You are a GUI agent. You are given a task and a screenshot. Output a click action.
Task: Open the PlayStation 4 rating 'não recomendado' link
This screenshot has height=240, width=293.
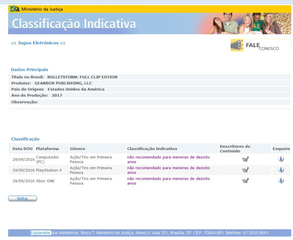(168, 170)
